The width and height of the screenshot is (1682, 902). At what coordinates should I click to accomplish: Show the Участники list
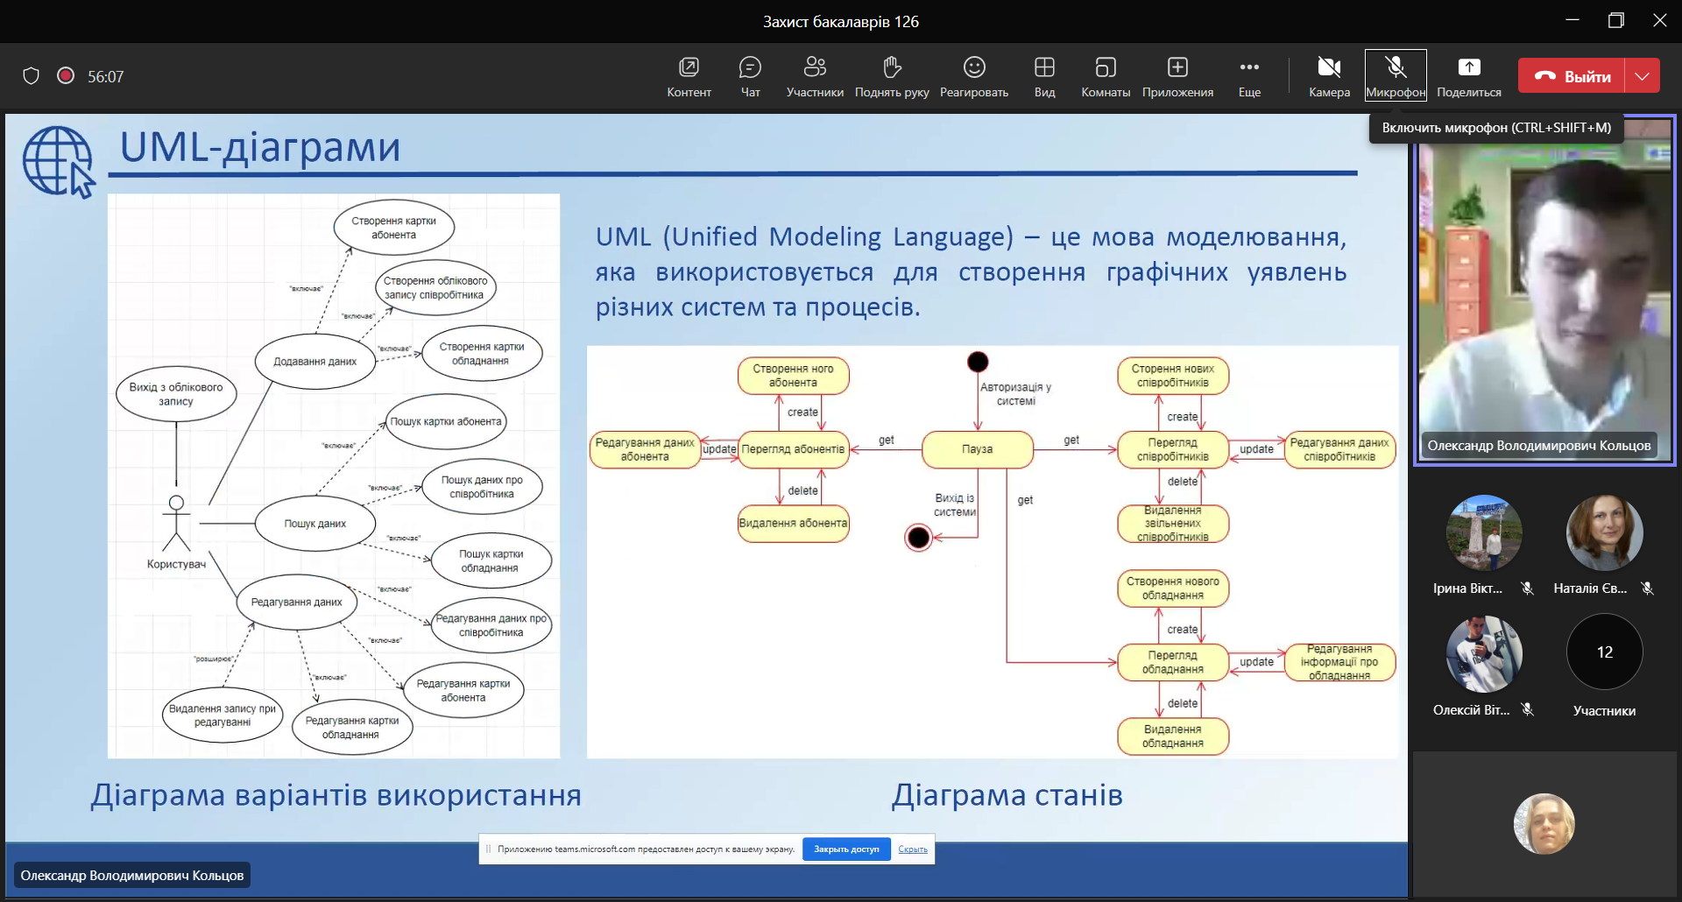click(815, 76)
